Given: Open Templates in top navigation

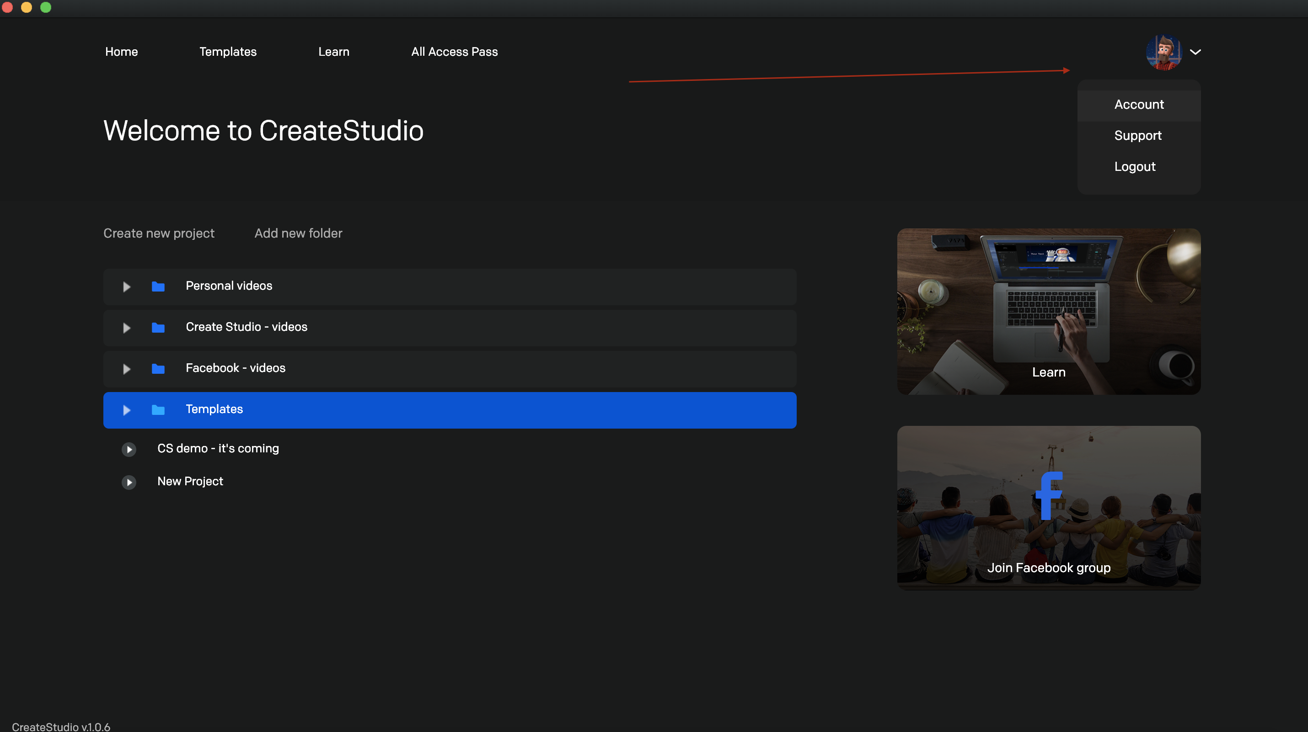Looking at the screenshot, I should point(228,52).
